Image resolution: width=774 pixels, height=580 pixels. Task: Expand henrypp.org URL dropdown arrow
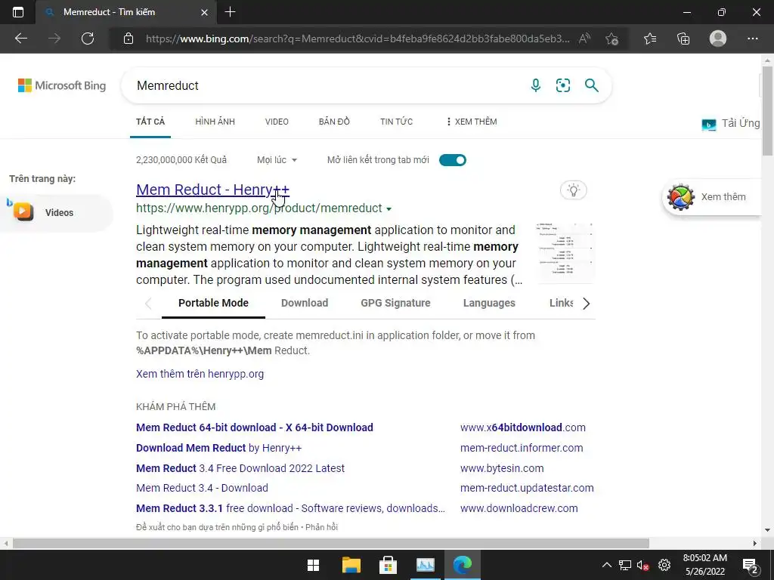(389, 209)
